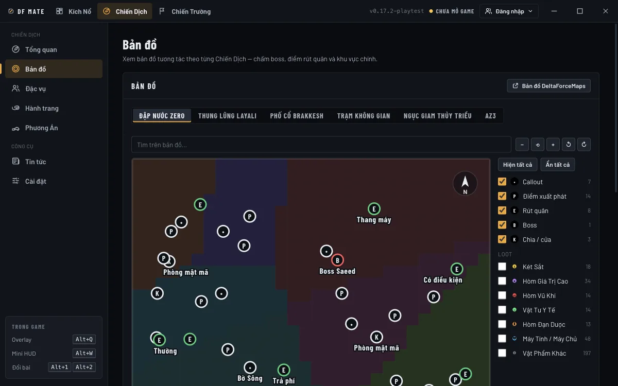Image resolution: width=618 pixels, height=386 pixels.
Task: Select the Thung Lũng Layali map tab
Action: pos(227,116)
